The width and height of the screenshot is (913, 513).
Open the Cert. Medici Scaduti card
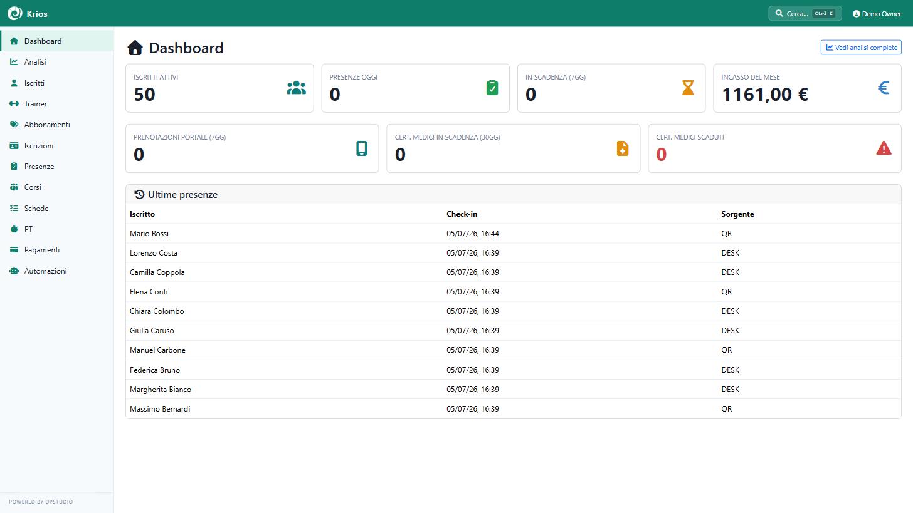[774, 148]
